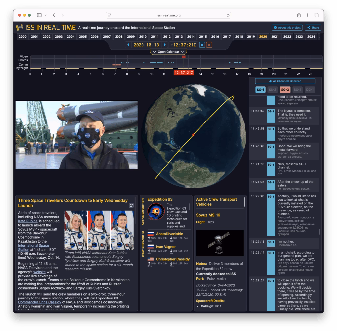
Task: Click the Share button
Action: [x=313, y=28]
